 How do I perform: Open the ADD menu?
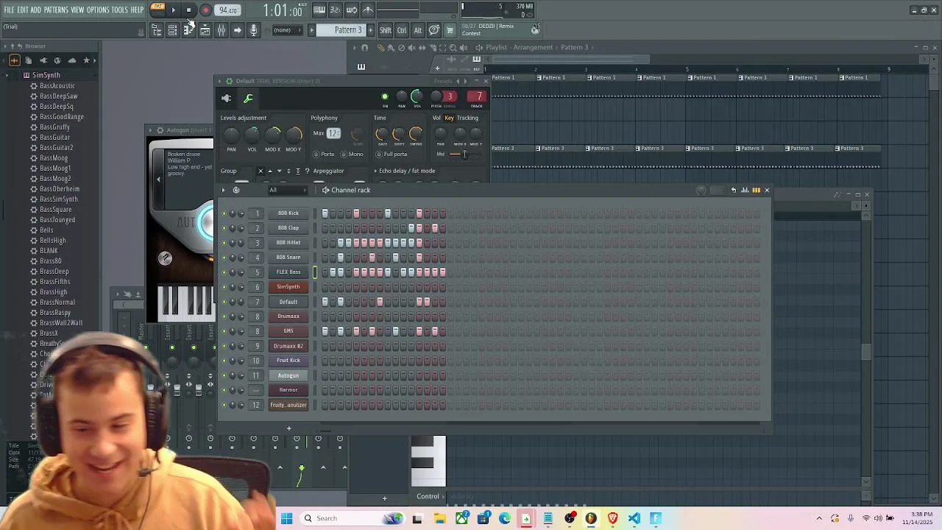[35, 10]
